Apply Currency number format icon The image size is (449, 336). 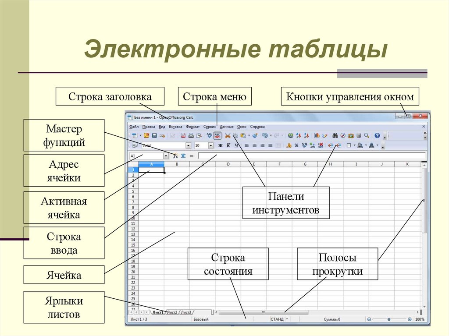(x=289, y=145)
